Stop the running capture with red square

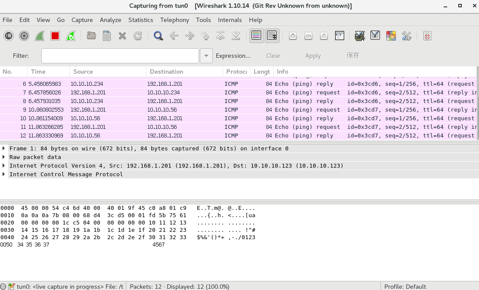pos(55,36)
